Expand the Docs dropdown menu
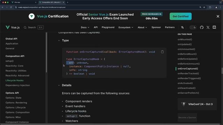The image size is (223, 125). [x=85, y=27]
